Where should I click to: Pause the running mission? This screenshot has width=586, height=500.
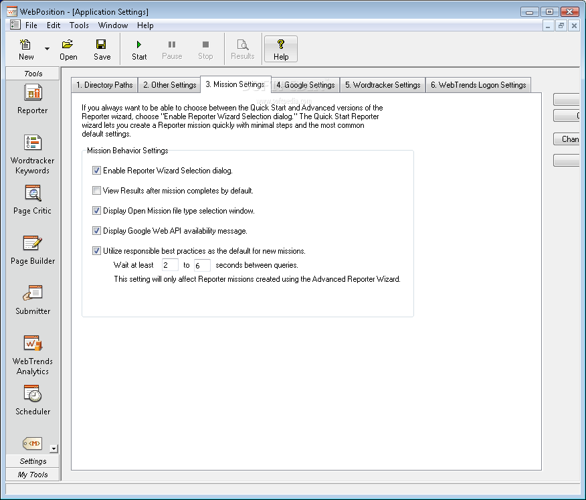(x=172, y=50)
